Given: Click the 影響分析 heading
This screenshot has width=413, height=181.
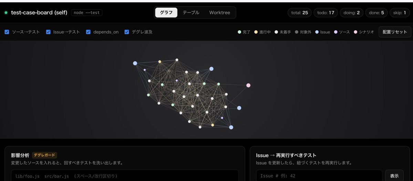Looking at the screenshot, I should pos(20,155).
